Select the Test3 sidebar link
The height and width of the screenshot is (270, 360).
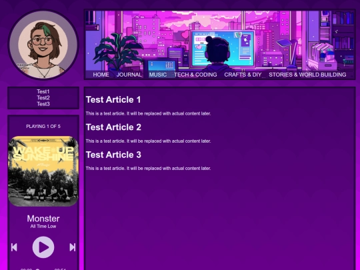43,104
